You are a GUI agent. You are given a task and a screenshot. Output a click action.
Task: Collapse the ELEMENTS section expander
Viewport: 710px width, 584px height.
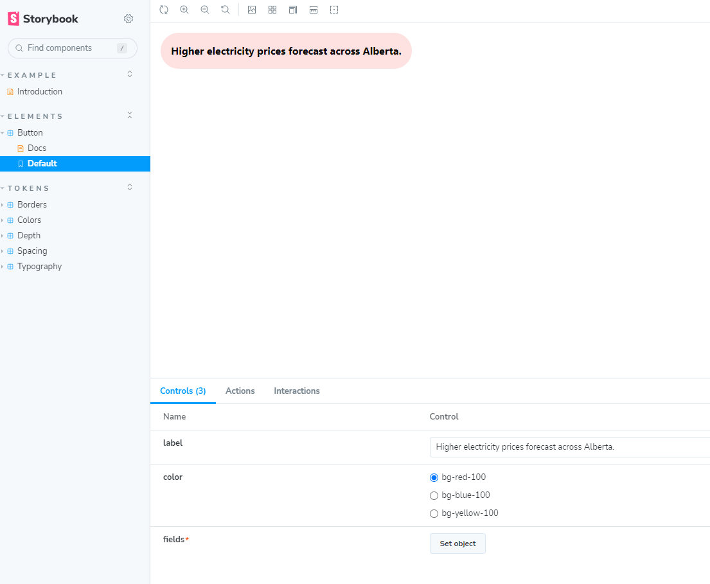tap(130, 116)
